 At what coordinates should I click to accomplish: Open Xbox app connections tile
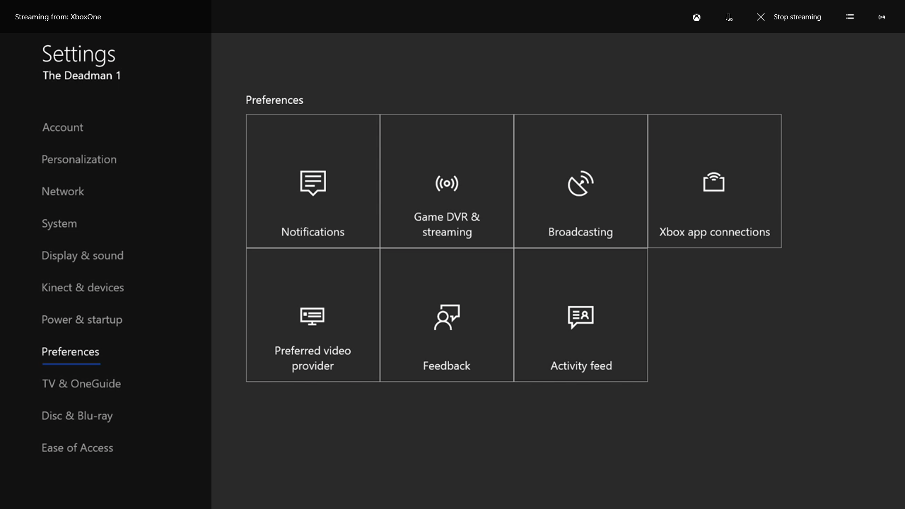coord(715,181)
